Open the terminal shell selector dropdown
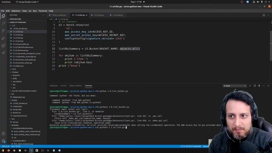The height and width of the screenshot is (153, 272). [235, 86]
